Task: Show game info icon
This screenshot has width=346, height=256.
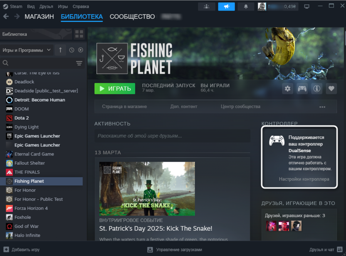Action: click(316, 89)
